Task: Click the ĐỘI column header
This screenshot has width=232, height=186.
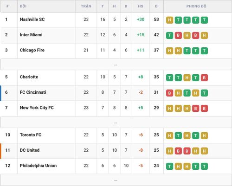Action: point(23,6)
